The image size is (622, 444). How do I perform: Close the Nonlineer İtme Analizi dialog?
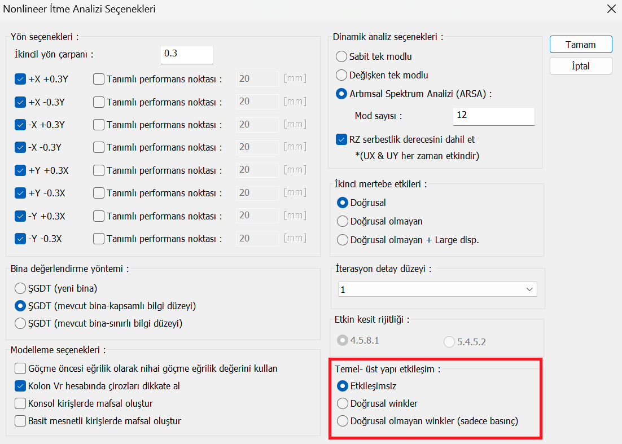(x=611, y=9)
